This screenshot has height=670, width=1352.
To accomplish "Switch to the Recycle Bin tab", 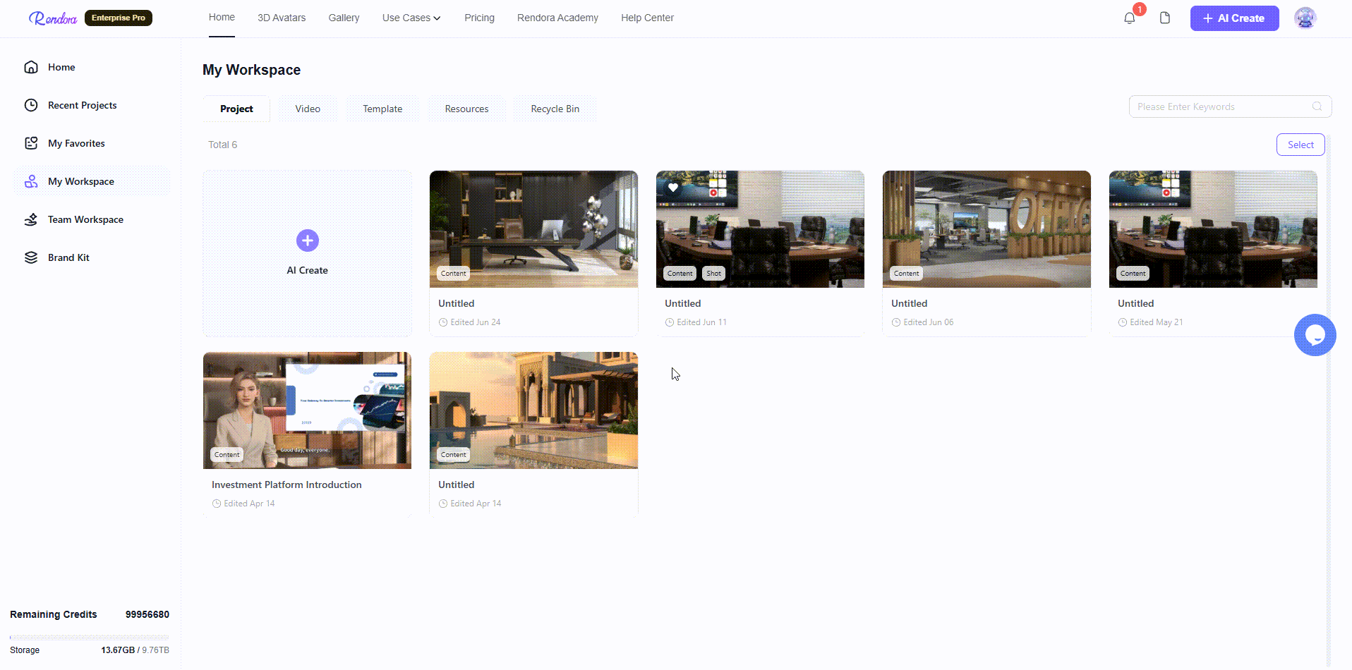I will point(555,109).
